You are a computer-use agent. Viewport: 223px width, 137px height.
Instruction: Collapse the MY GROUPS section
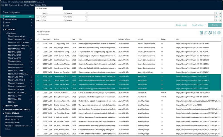coord(3,29)
